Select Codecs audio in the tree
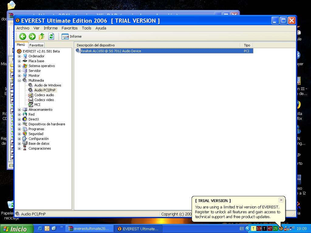 click(44, 95)
